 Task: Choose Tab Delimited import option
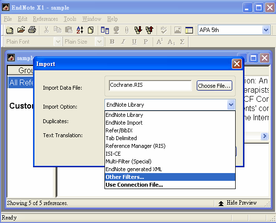pyautogui.click(x=170, y=138)
